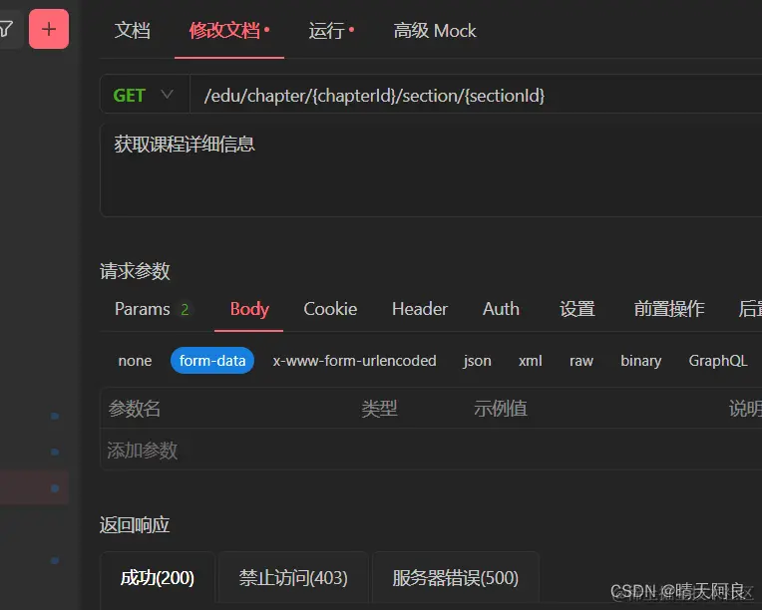Choose the xml body type

coord(531,361)
